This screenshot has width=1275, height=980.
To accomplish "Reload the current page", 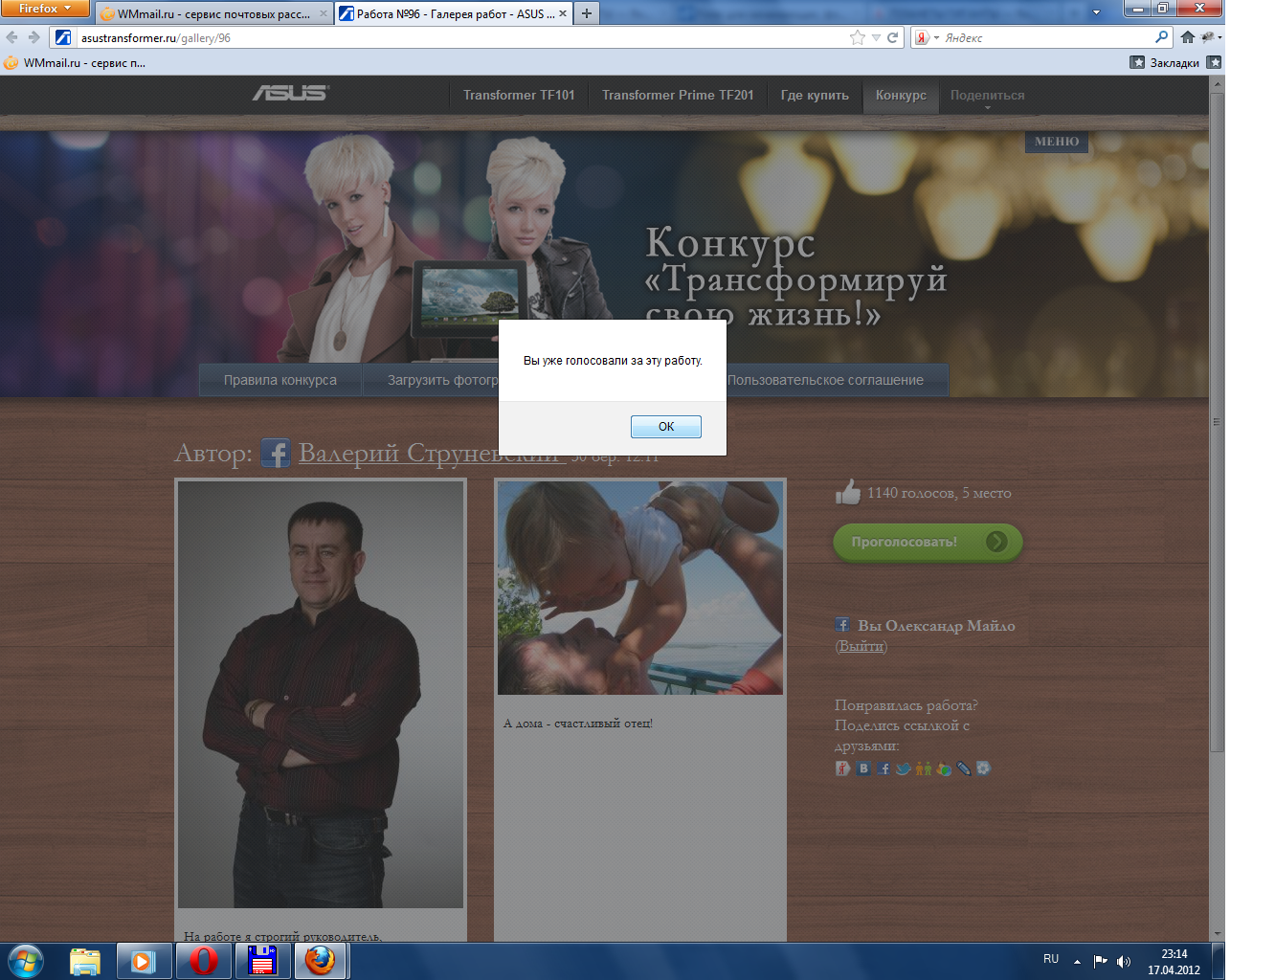I will click(x=892, y=37).
